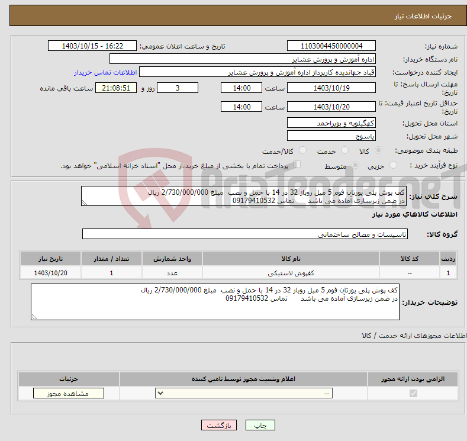Click the شرح کلی نیاز description textarea
The image size is (467, 441).
244,196
